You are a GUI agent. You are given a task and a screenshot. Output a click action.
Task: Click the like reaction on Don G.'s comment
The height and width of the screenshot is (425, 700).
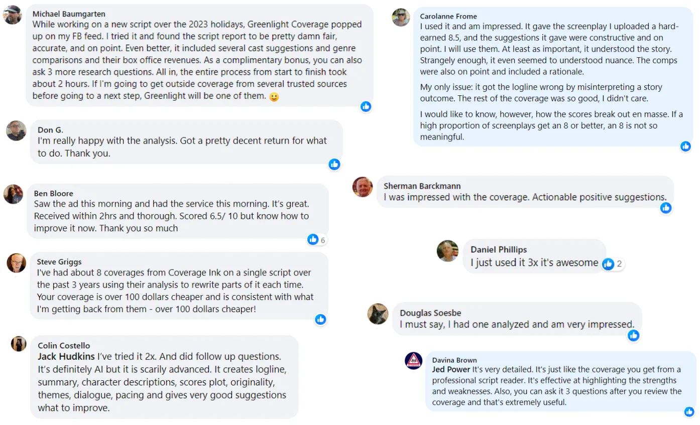pos(334,164)
